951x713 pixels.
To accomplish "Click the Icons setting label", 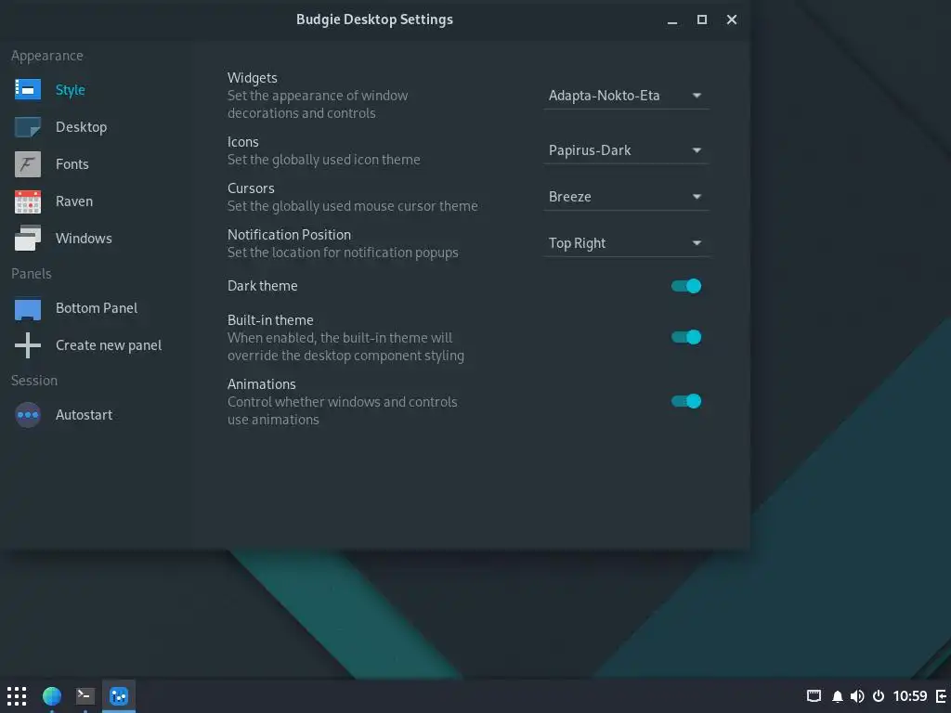I will coord(243,142).
